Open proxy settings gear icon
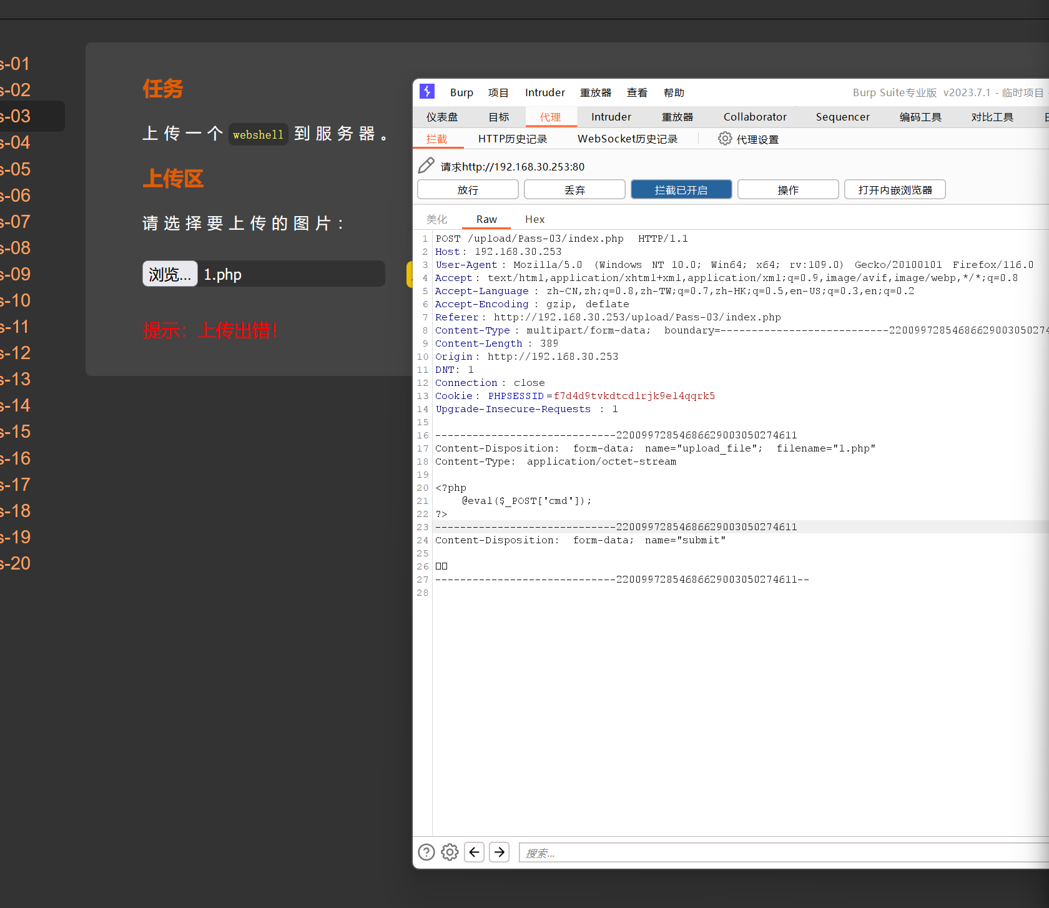 [724, 139]
